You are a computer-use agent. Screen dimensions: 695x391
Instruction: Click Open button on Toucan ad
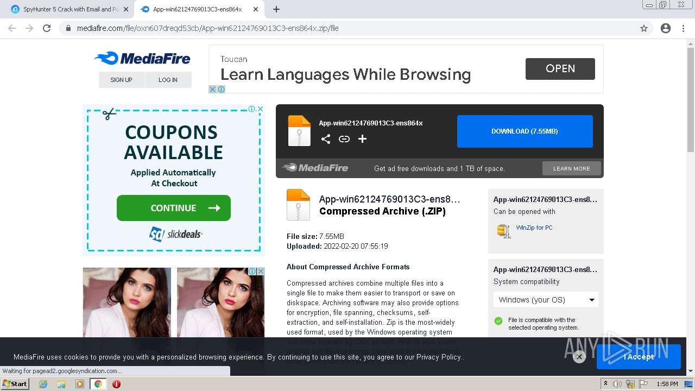tap(560, 69)
